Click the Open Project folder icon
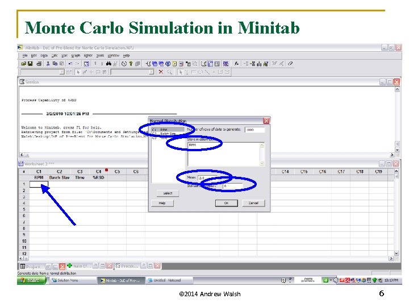409x307 pixels. click(23, 64)
